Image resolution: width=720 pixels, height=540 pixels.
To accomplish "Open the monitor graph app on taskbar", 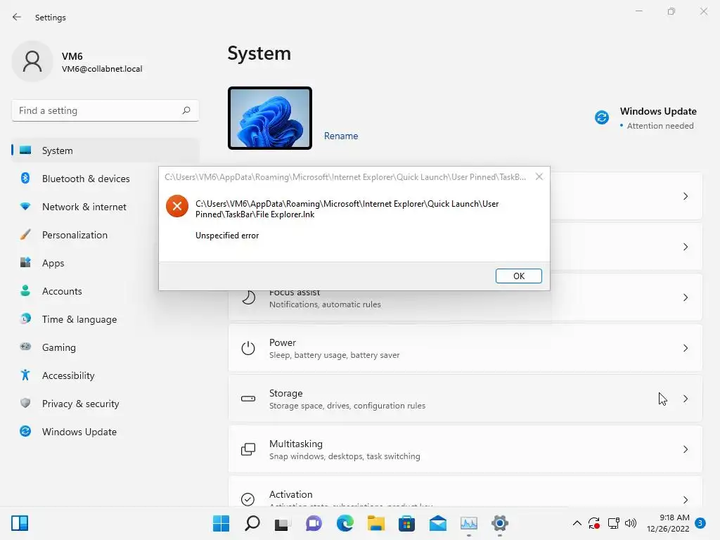I will coord(469,523).
